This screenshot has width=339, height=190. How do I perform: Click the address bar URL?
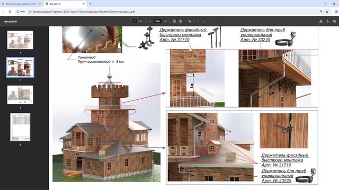82,12
